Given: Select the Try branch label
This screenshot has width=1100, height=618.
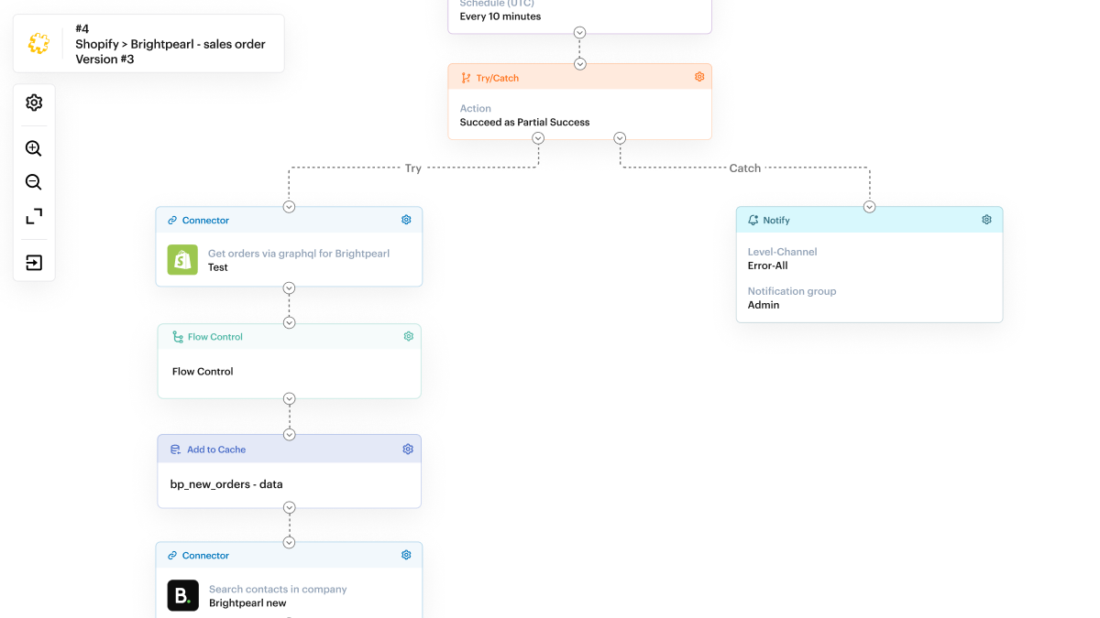Looking at the screenshot, I should tap(413, 168).
